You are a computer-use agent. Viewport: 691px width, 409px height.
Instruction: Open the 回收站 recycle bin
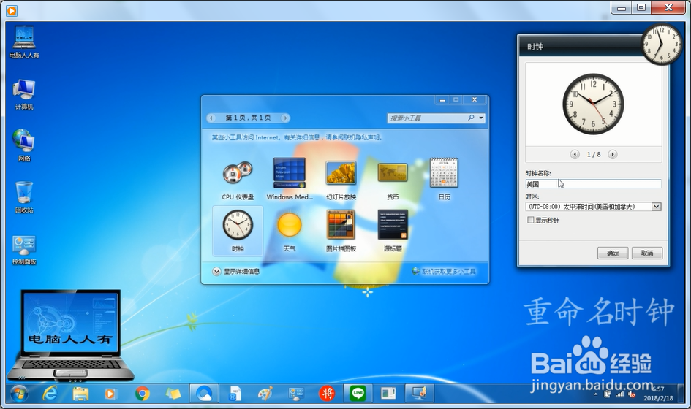coord(24,197)
